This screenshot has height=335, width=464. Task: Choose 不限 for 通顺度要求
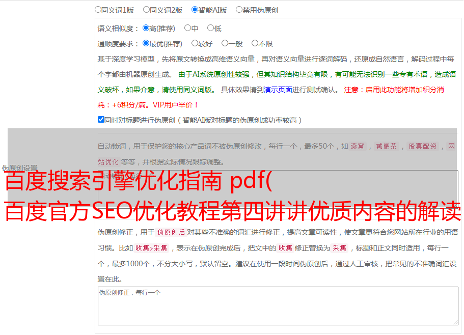255,43
